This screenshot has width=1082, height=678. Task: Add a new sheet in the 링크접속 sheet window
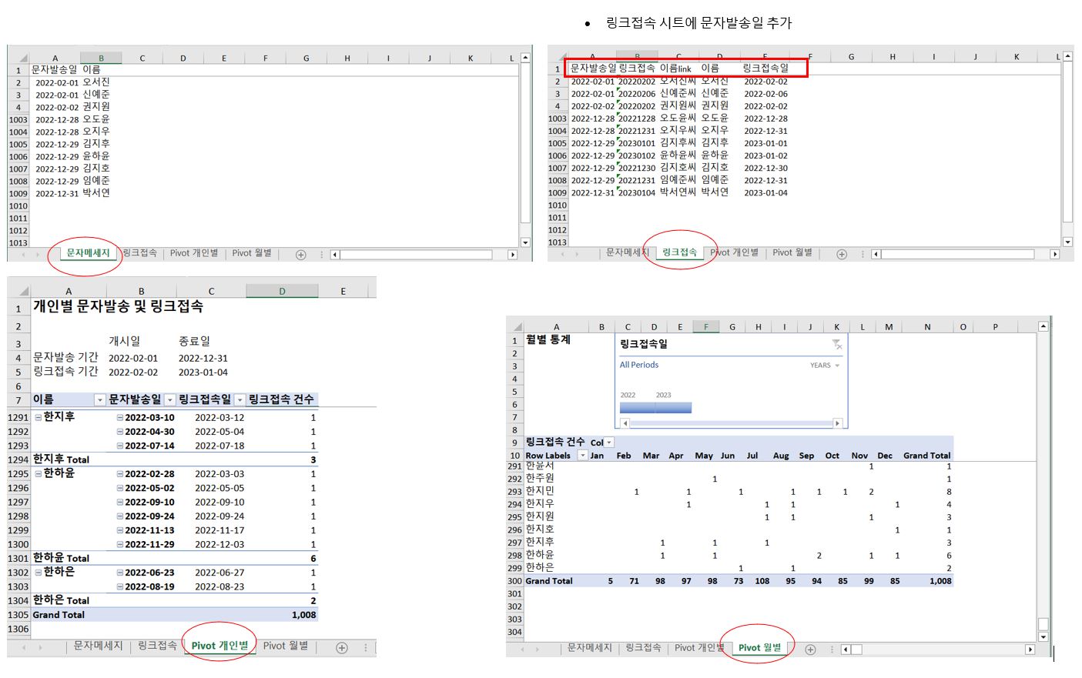point(842,254)
